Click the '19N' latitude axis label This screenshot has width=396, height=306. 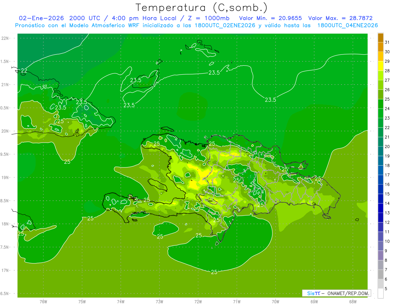[5, 178]
